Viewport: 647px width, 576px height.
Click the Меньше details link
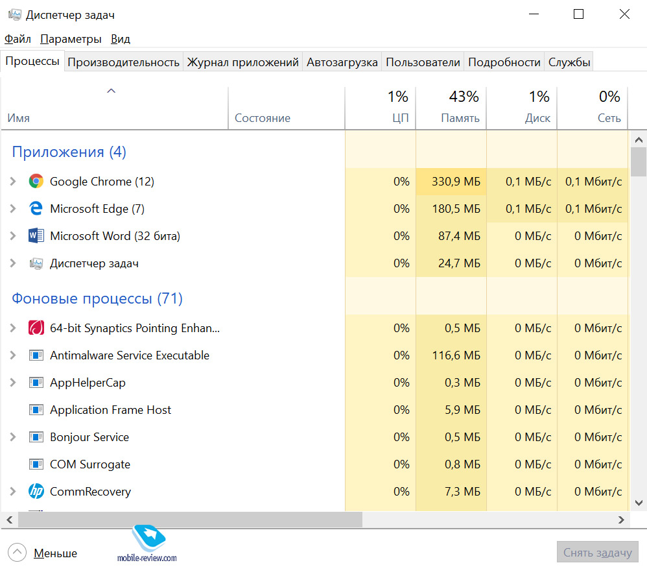coord(55,553)
